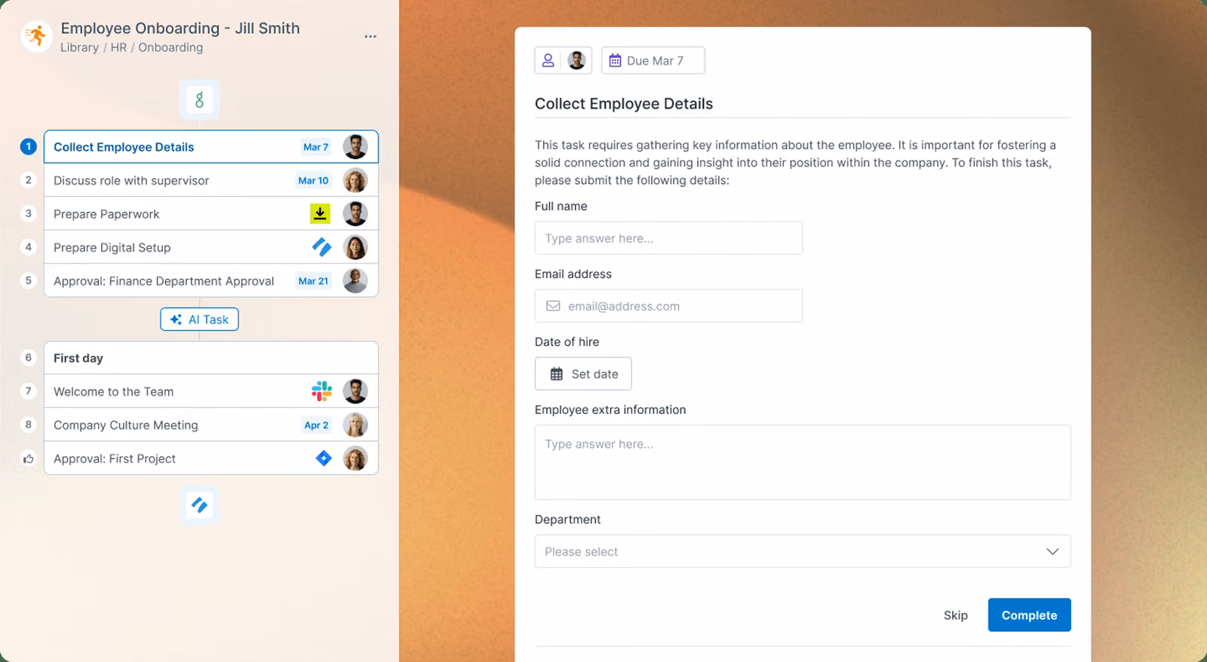Click the Complete button

coord(1029,615)
